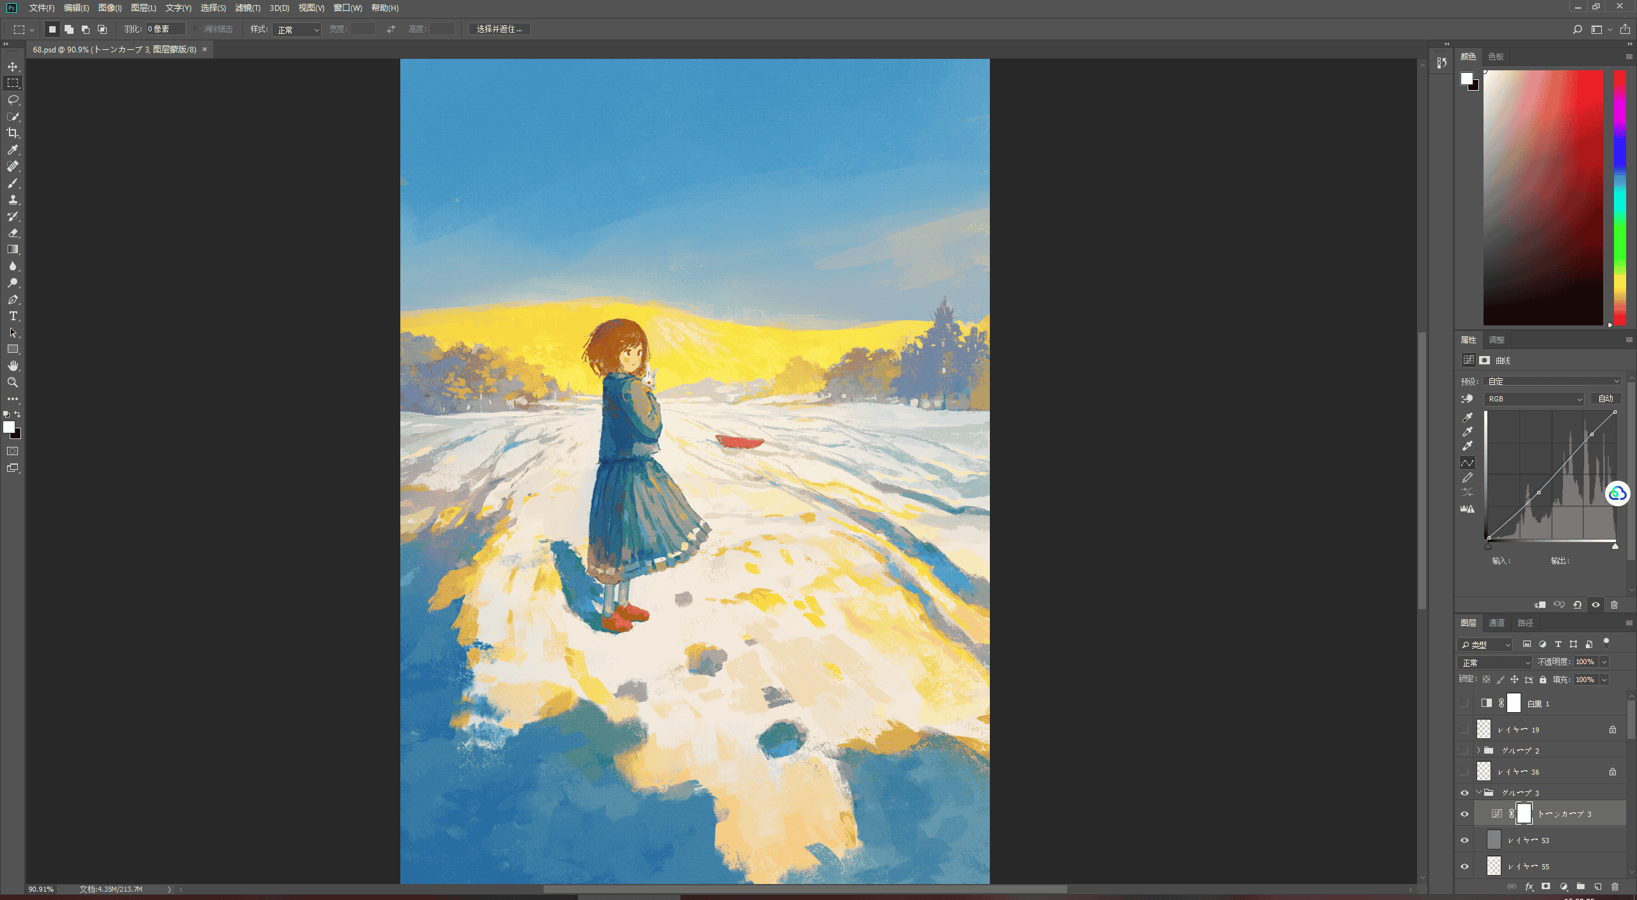Viewport: 1637px width, 900px height.
Task: Click the 选择并遮住 button
Action: pyautogui.click(x=499, y=29)
